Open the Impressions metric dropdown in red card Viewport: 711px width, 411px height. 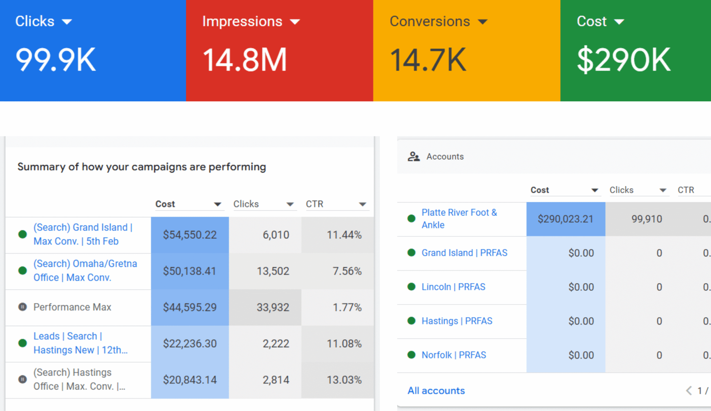[x=295, y=22]
